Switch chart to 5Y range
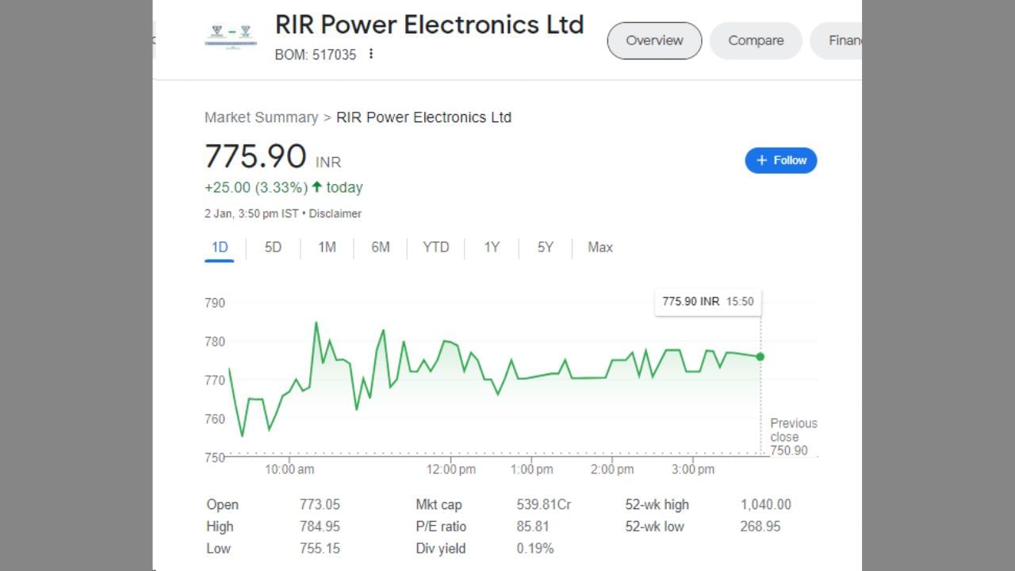 pos(546,247)
